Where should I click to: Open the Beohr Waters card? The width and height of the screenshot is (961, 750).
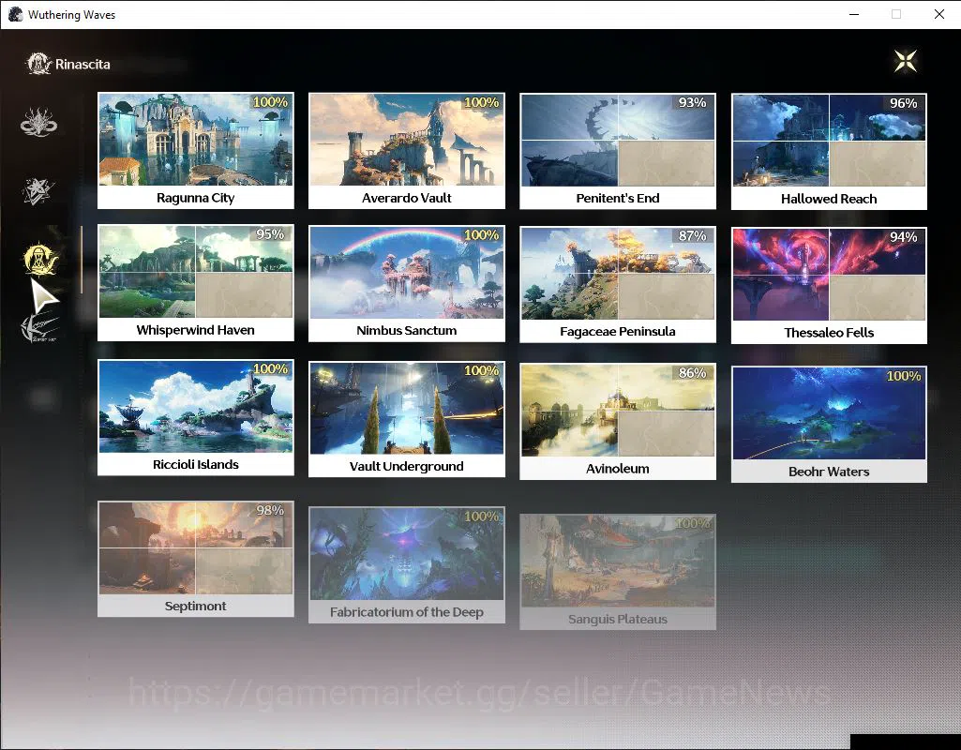tap(829, 425)
